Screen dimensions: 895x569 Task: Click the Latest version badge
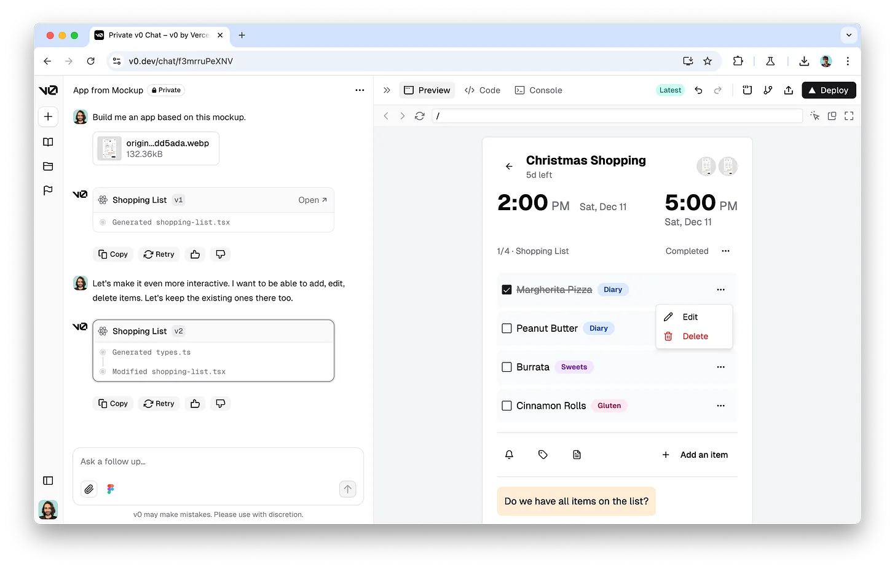pyautogui.click(x=670, y=90)
